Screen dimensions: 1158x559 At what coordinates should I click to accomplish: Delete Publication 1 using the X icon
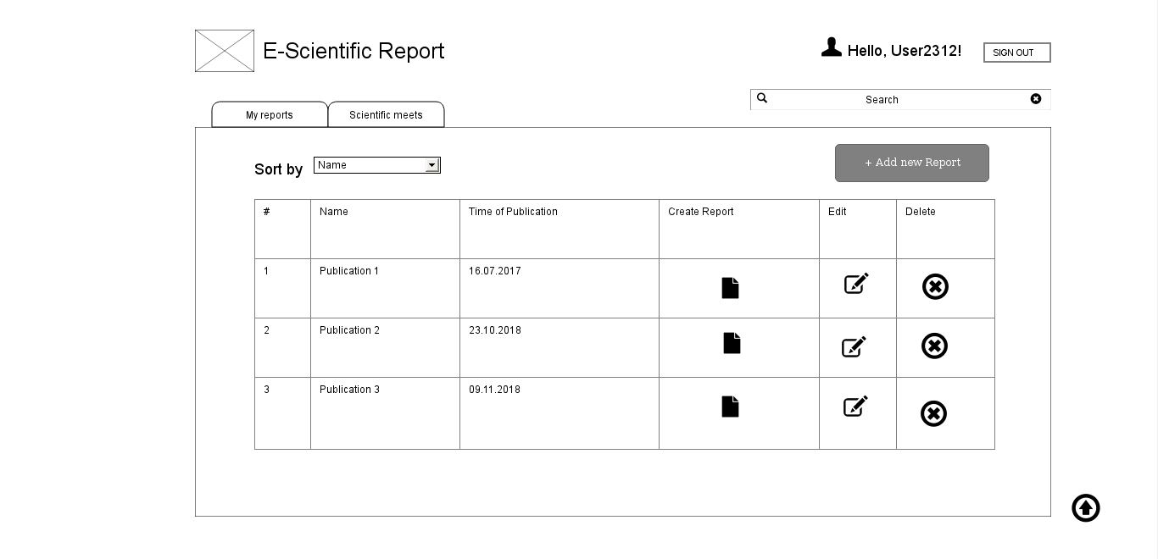[x=935, y=286]
